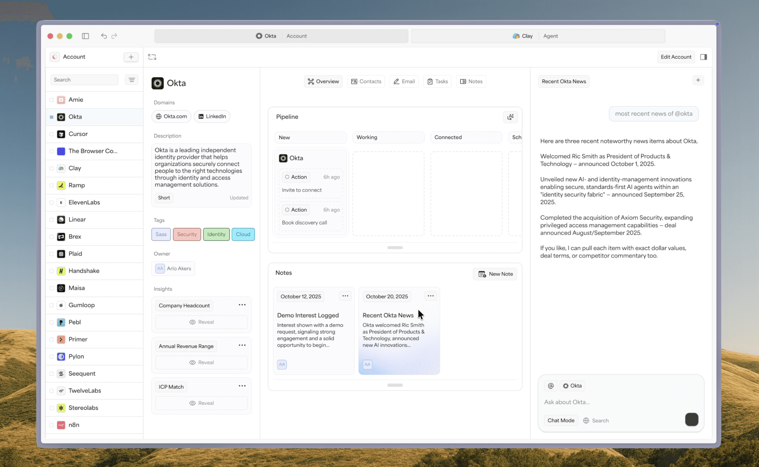The height and width of the screenshot is (467, 759).
Task: Open the Chat Mode selector
Action: coord(561,420)
